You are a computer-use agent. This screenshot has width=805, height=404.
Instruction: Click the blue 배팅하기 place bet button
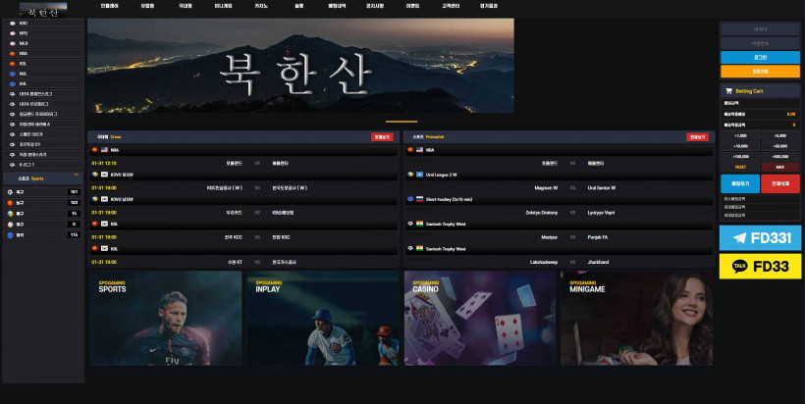coord(740,183)
